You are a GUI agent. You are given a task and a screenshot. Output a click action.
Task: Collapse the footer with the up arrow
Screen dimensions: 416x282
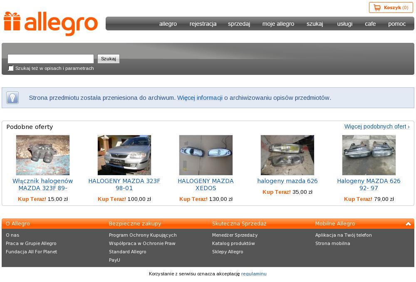tap(408, 224)
